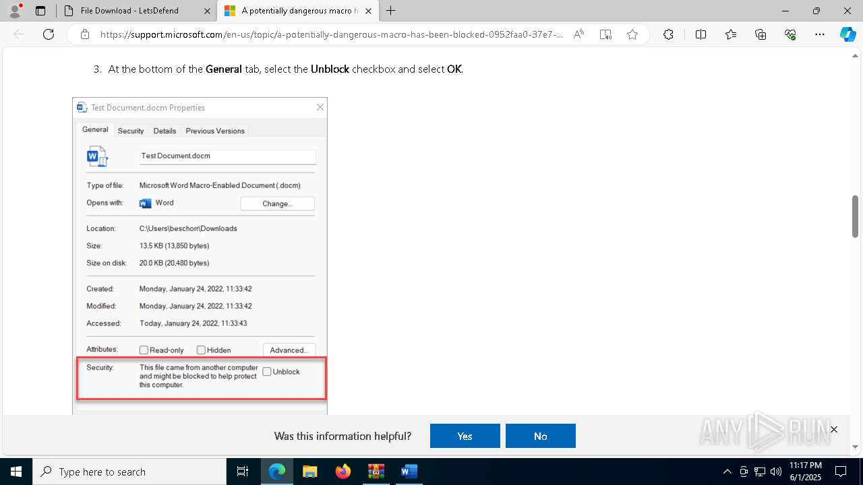Click the taskbar search box
This screenshot has width=863, height=485.
pyautogui.click(x=129, y=472)
